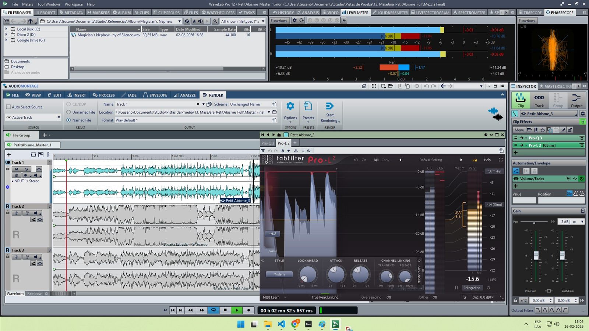Viewport: 589px width, 331px height.
Task: Switch to the Pro-Q 3 tab in FabFilter
Action: [x=268, y=143]
